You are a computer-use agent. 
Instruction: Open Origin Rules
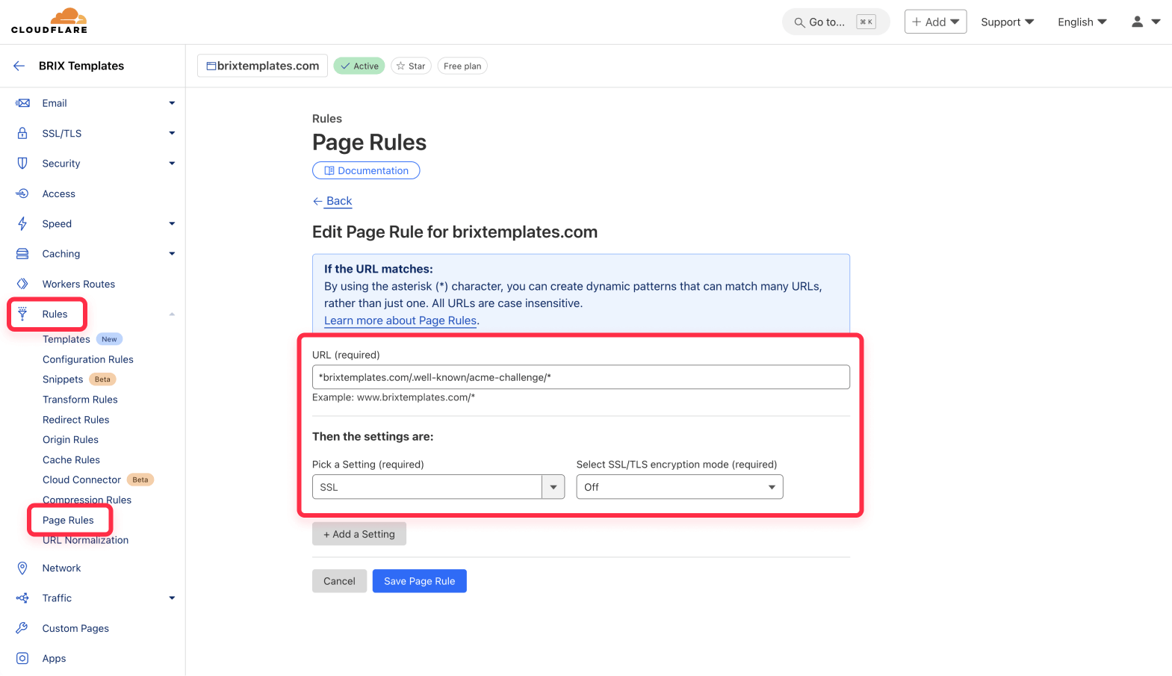(70, 440)
